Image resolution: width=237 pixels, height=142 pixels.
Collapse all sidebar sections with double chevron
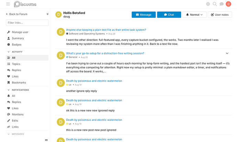tap(47, 14)
